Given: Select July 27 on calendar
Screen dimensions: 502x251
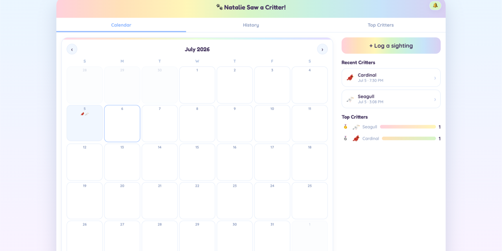Looking at the screenshot, I should [x=122, y=235].
